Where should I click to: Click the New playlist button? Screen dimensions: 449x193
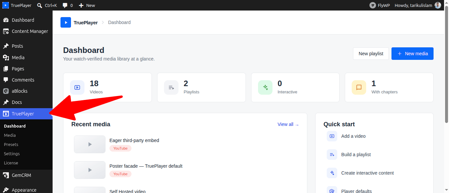click(371, 54)
